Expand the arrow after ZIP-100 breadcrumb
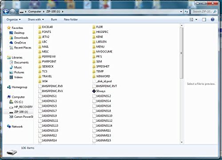Screen dimensions: 222x160 click(63, 12)
